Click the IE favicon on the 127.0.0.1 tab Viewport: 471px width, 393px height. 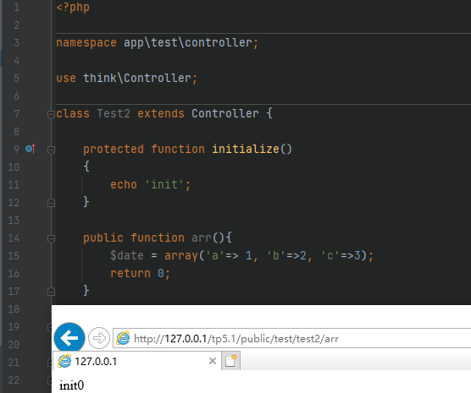point(64,361)
